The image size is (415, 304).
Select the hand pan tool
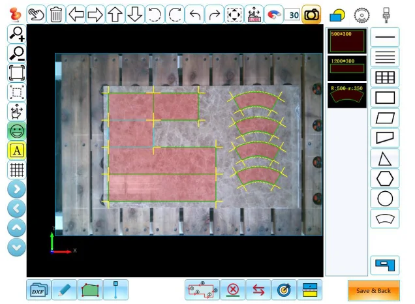[37, 14]
